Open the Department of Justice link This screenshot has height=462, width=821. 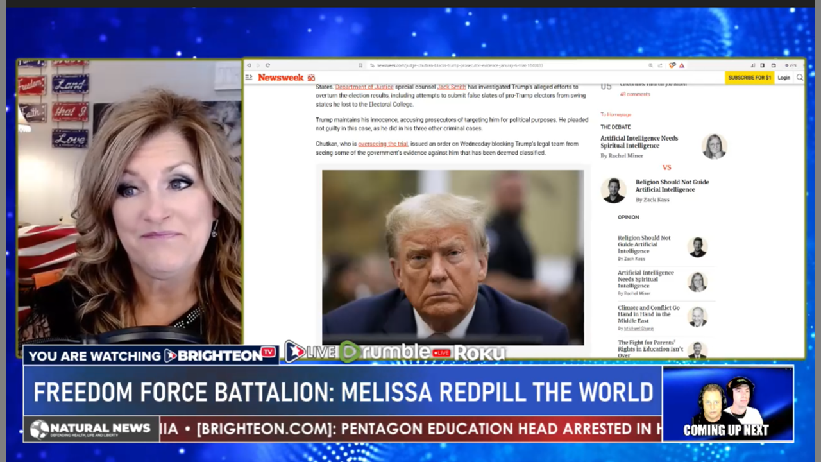(x=364, y=87)
